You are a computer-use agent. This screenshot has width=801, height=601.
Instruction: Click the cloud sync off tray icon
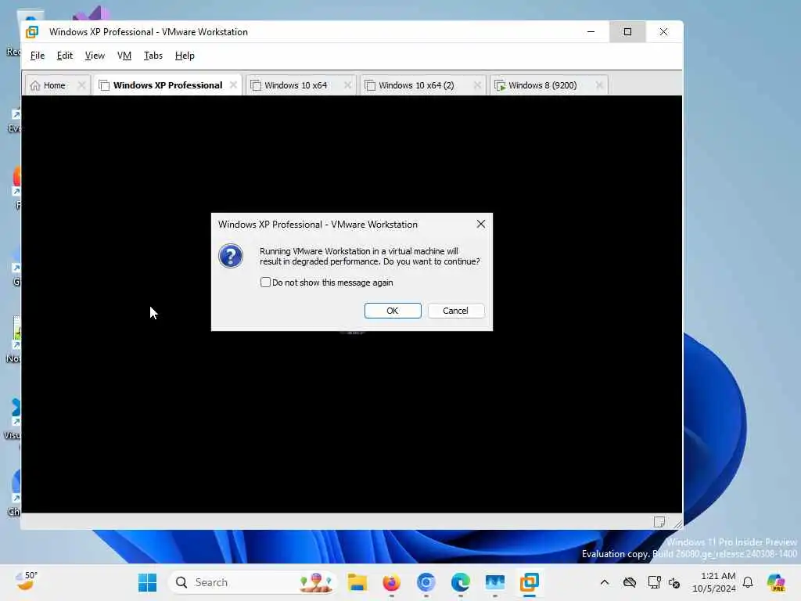point(630,582)
